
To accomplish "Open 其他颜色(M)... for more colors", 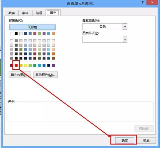I will 45,75.
